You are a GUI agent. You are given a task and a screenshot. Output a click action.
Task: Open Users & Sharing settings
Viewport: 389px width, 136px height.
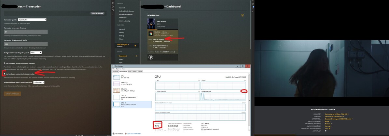tap(125, 21)
